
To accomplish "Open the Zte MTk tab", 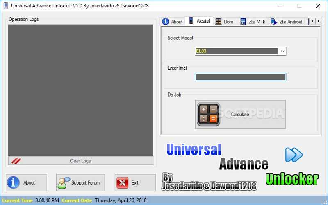I will coord(253,22).
